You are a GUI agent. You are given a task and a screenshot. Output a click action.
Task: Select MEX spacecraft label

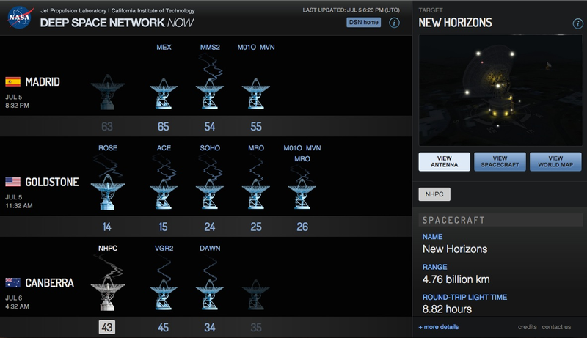164,47
